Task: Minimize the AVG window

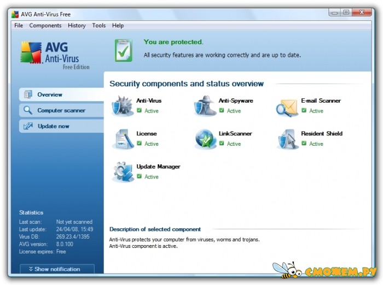Action: click(x=335, y=13)
